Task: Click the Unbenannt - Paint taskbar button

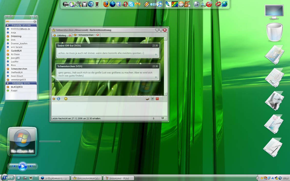Action: (x=118, y=177)
